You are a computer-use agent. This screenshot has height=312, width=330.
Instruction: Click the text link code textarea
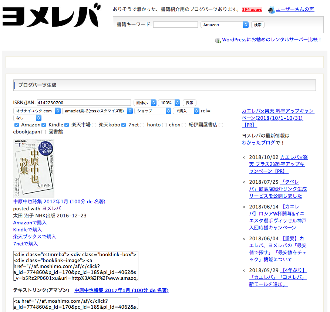(x=76, y=304)
